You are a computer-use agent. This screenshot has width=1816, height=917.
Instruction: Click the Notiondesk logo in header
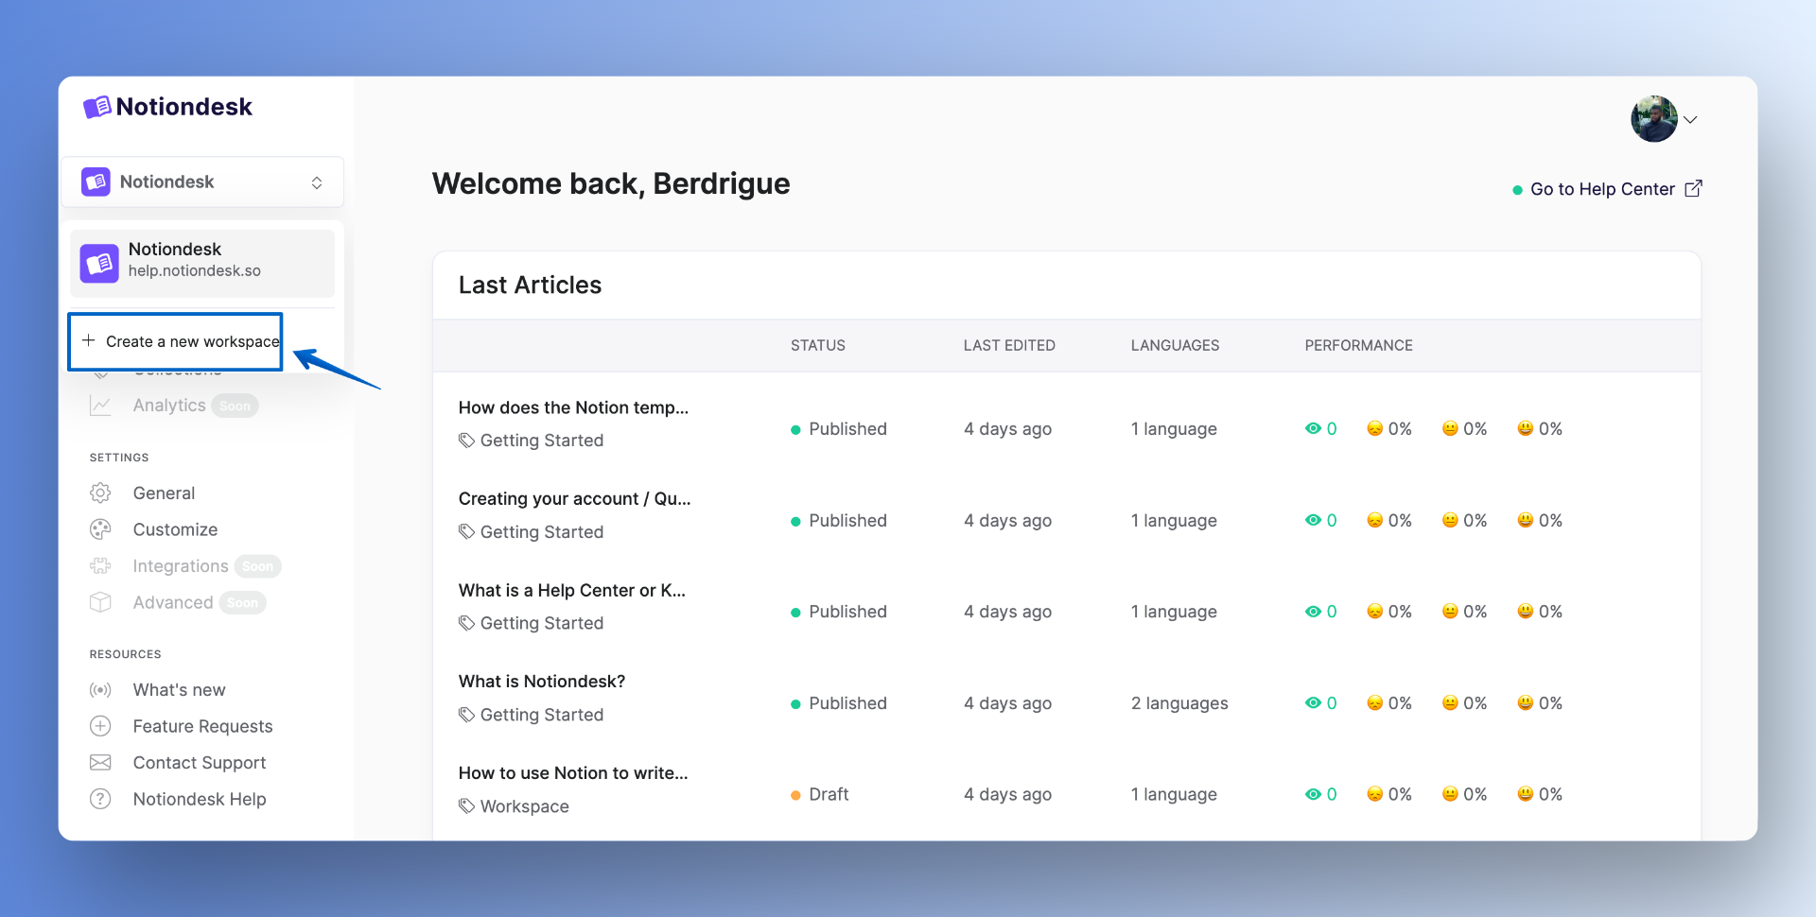click(x=167, y=107)
